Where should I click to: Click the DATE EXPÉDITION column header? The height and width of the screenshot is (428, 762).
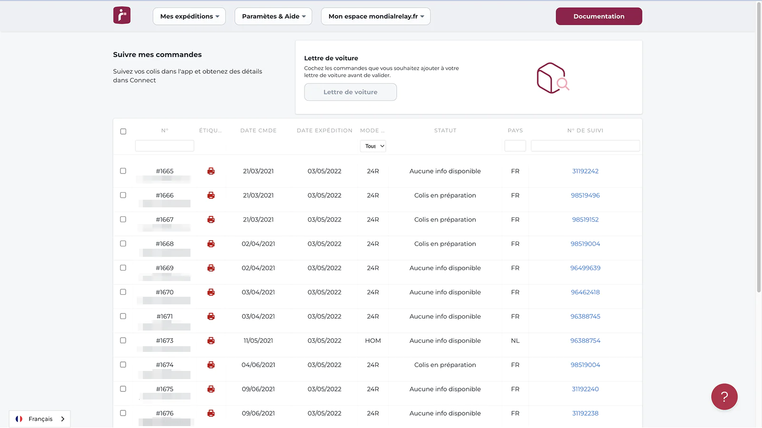(x=325, y=131)
